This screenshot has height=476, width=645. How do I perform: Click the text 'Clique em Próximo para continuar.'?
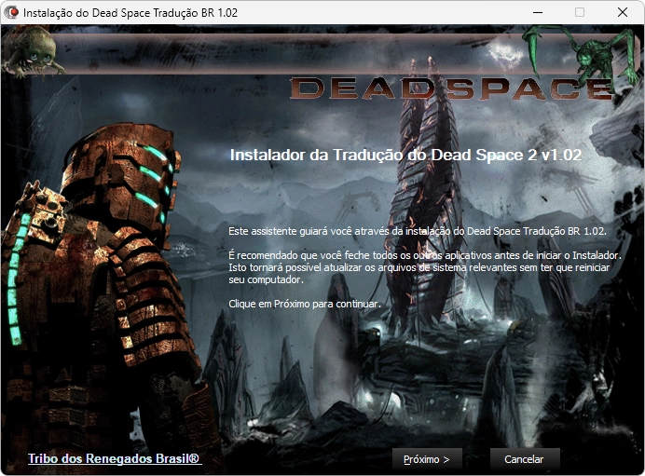[x=305, y=304]
